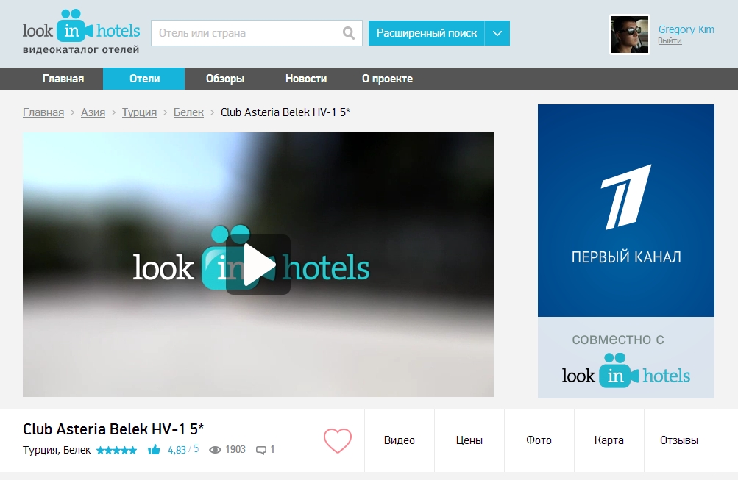This screenshot has height=480, width=738.
Task: Go to Главная in breadcrumb
Action: point(43,112)
